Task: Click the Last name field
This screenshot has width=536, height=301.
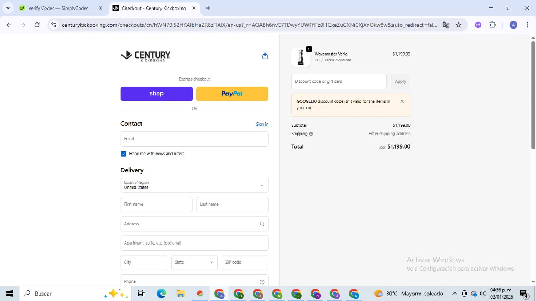Action: pyautogui.click(x=232, y=205)
